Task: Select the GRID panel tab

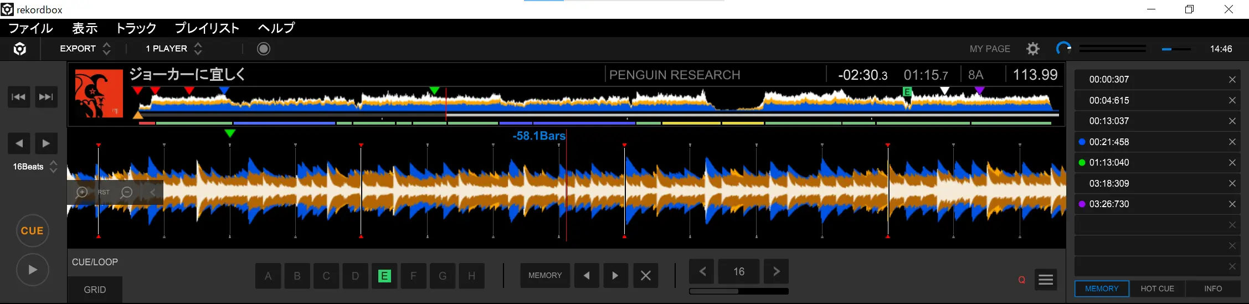Action: [x=95, y=290]
